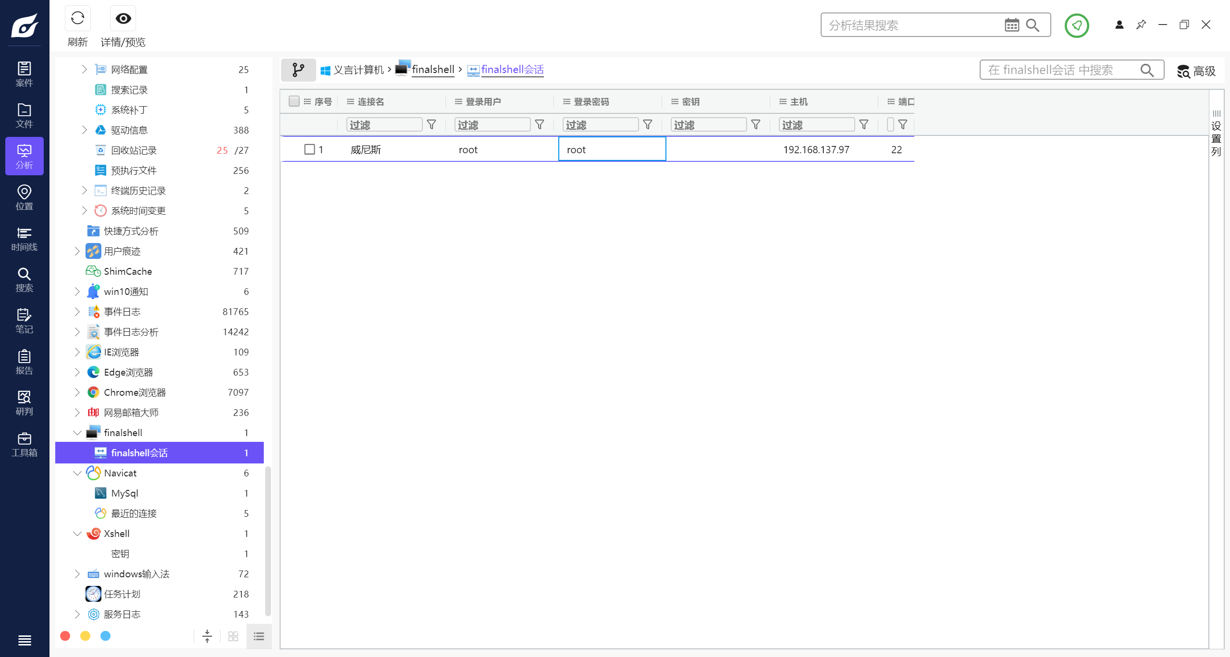Click the green shield status icon
This screenshot has height=657, width=1230.
click(1076, 25)
